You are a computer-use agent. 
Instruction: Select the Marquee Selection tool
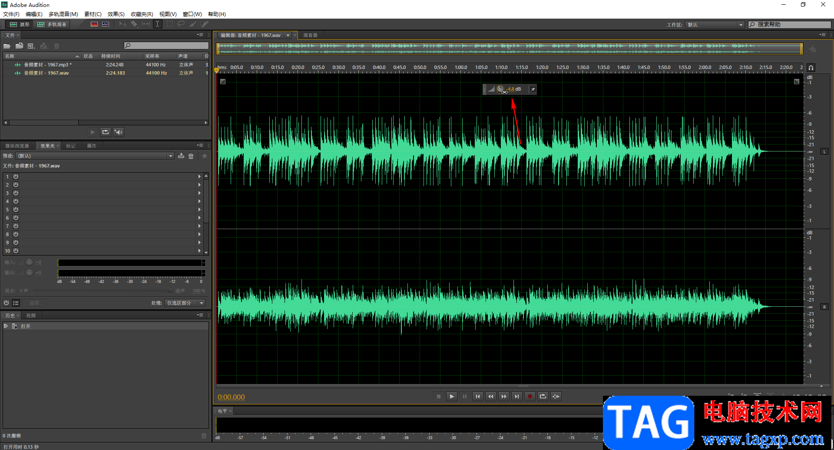[x=170, y=24]
